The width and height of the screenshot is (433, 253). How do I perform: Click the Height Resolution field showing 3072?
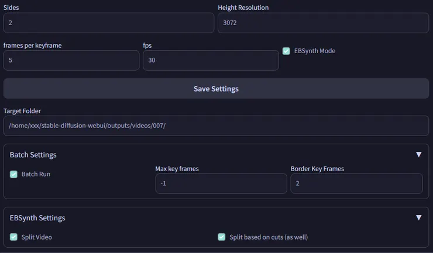(x=323, y=23)
